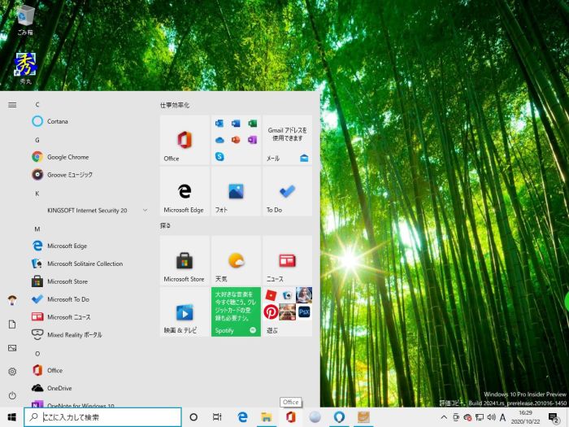Show hidden system tray icons
This screenshot has width=569, height=427.
[x=444, y=417]
